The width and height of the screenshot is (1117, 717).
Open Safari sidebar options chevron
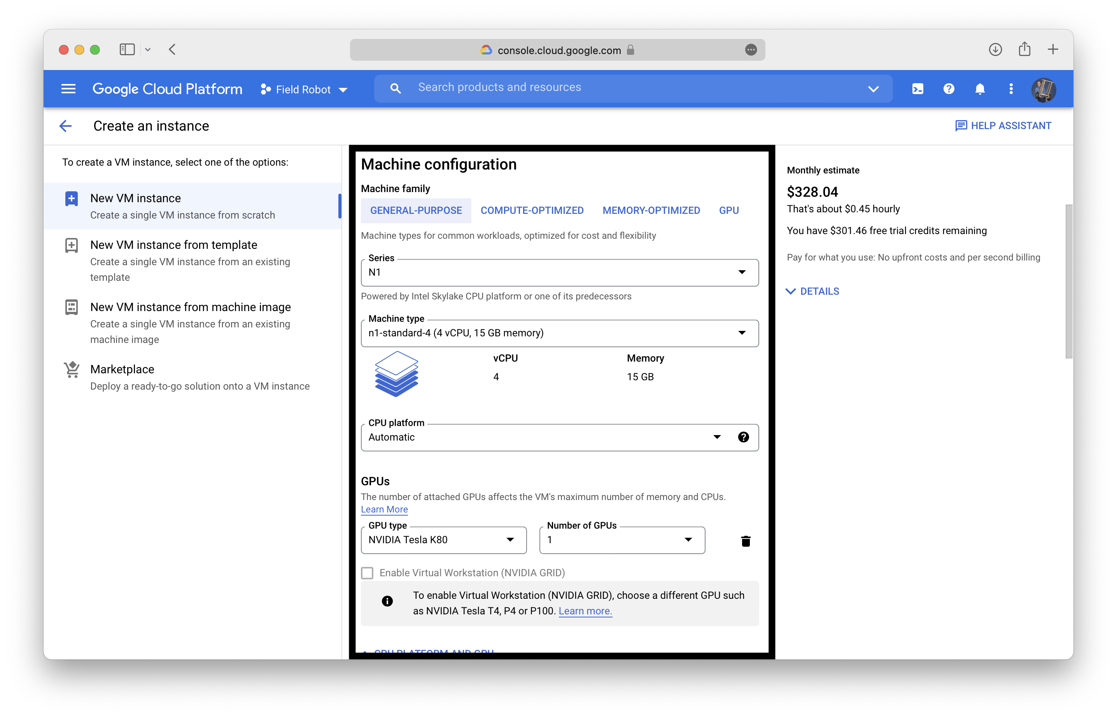click(148, 49)
